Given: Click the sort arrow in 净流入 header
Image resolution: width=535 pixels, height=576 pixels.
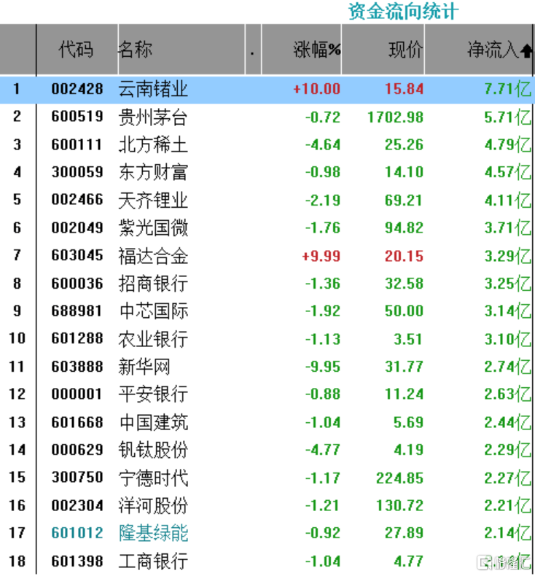Looking at the screenshot, I should click(526, 50).
